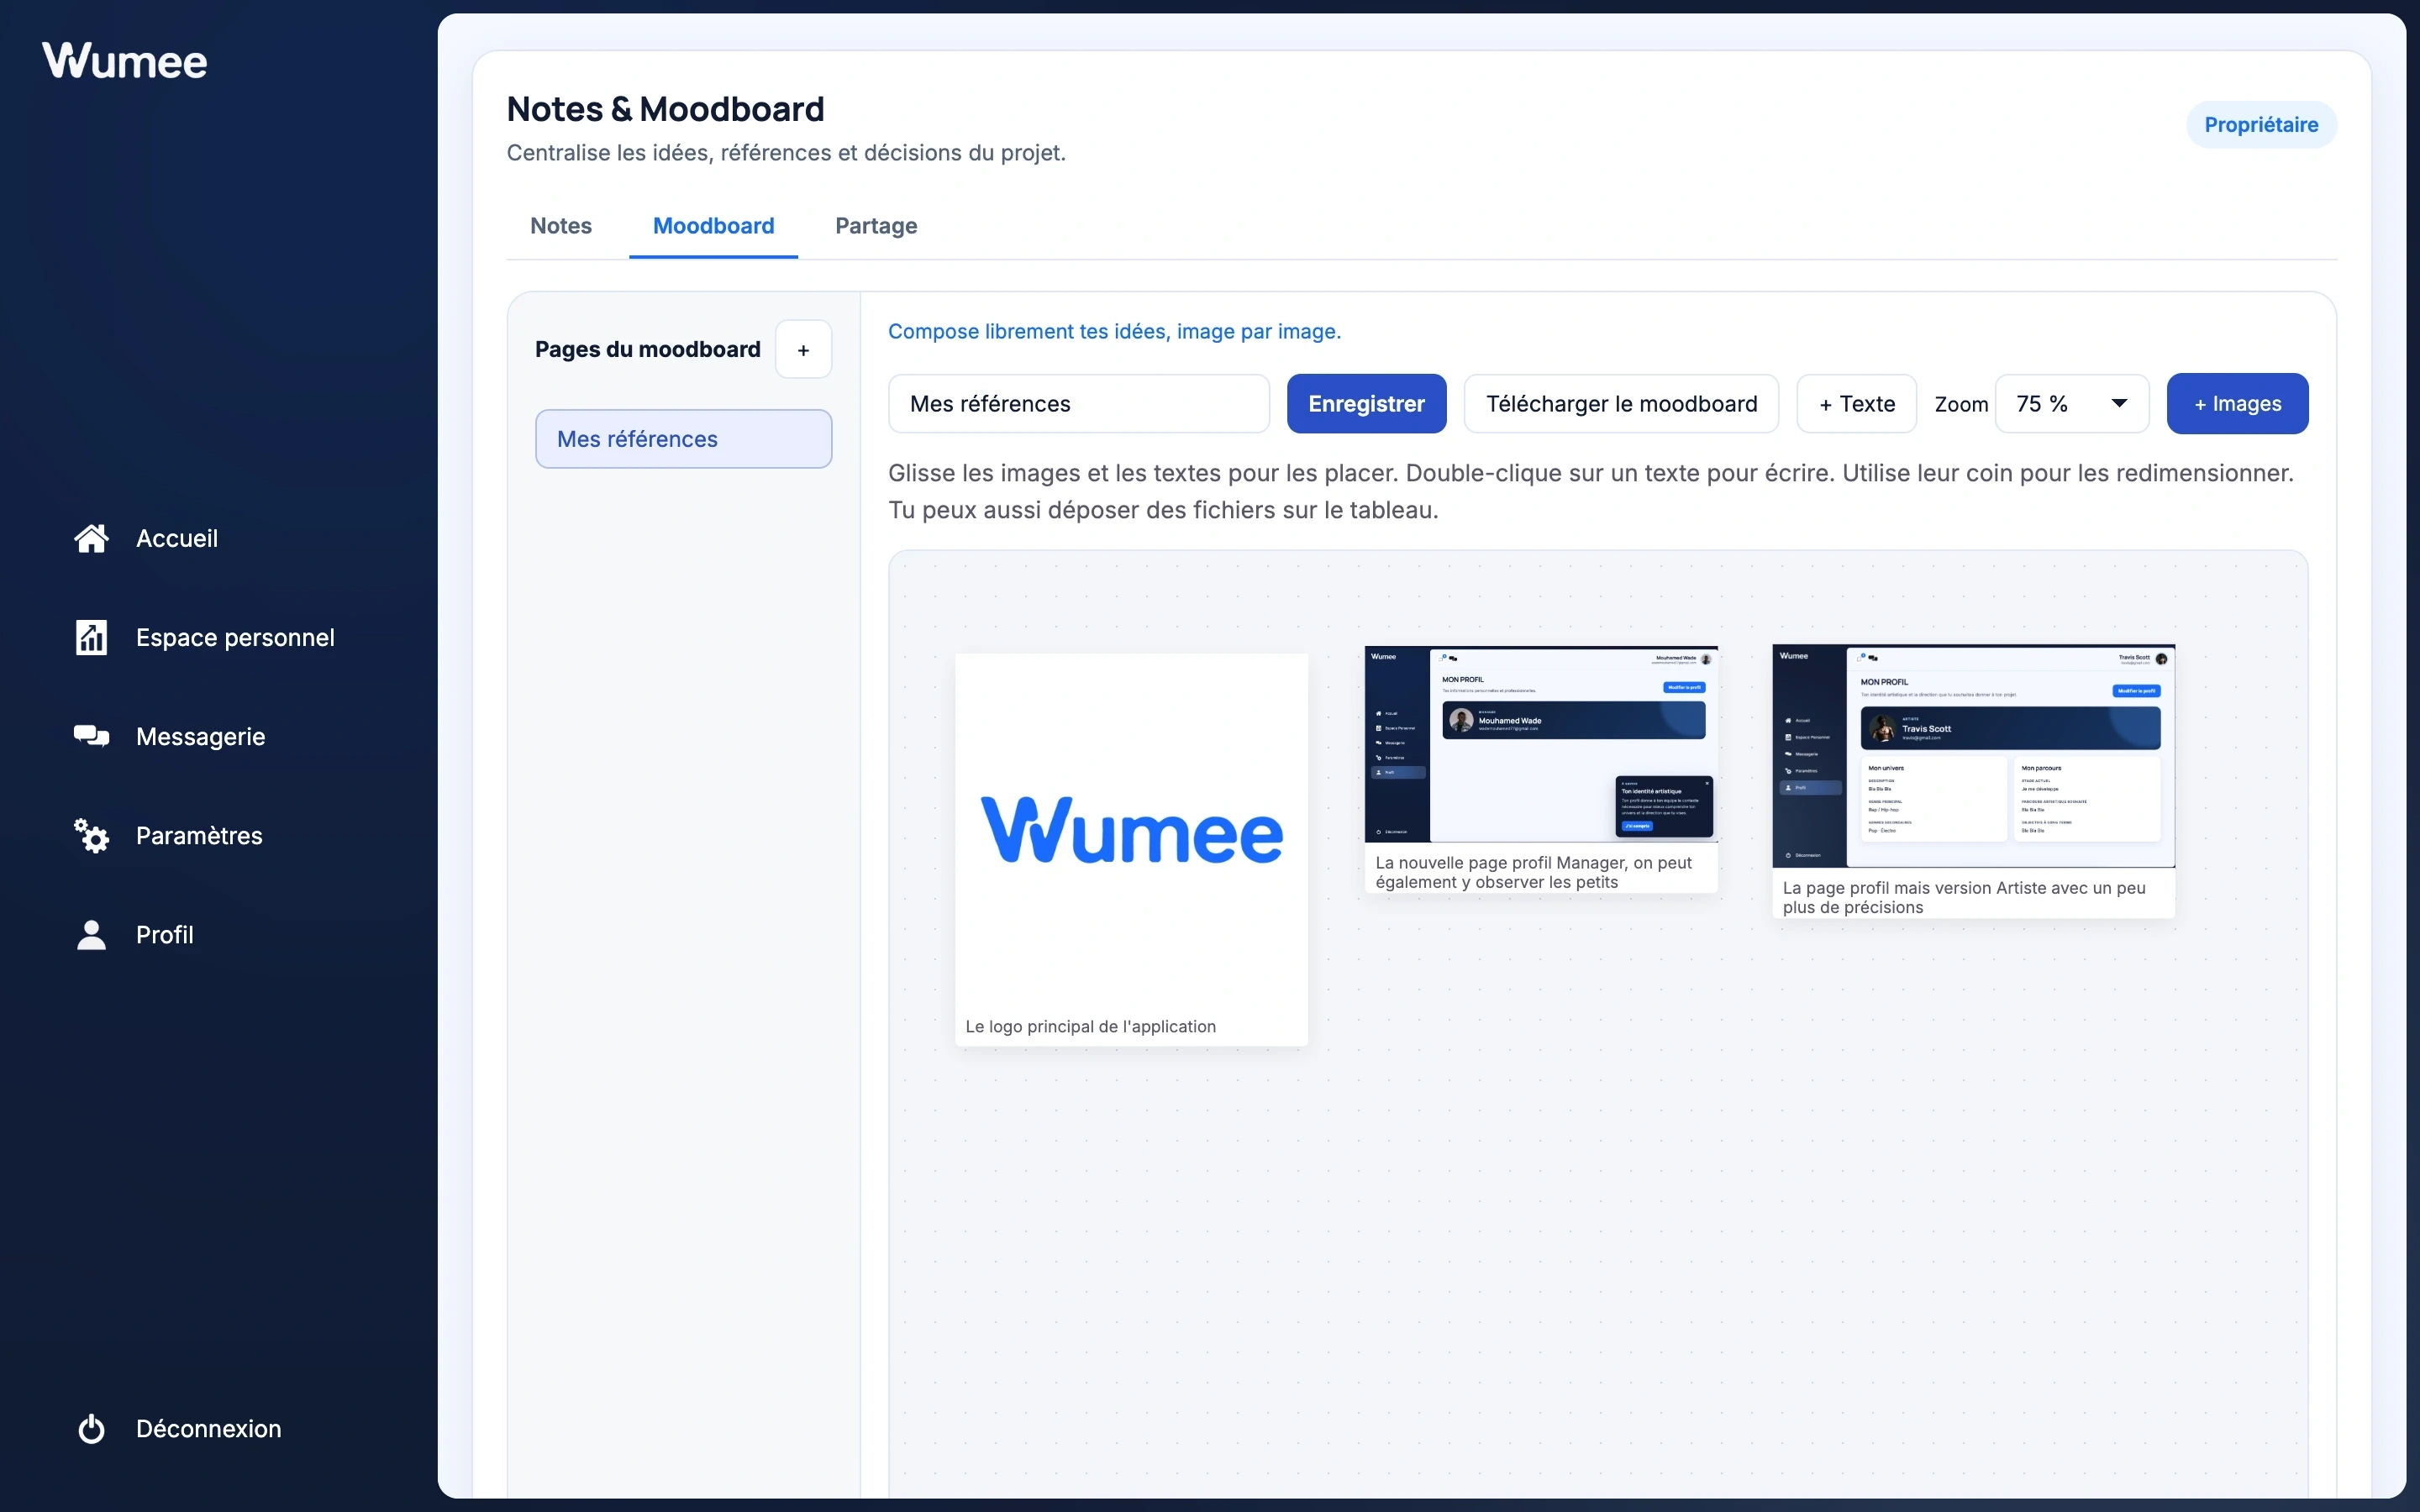Add a text block with + Texte
Viewport: 2420px width, 1512px height.
(x=1856, y=404)
